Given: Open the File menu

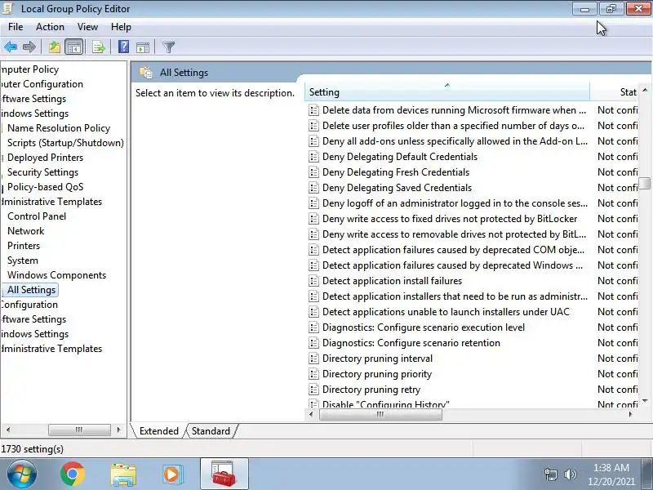Looking at the screenshot, I should click(16, 27).
